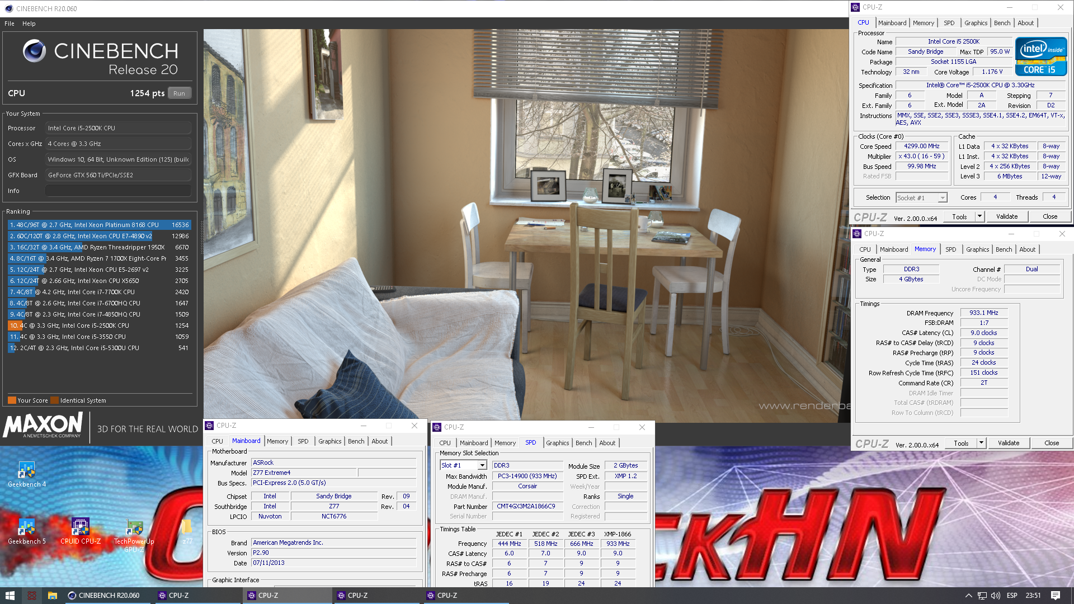
Task: Switch to the CINEBENCH R20.060 taskbar item
Action: [x=109, y=596]
